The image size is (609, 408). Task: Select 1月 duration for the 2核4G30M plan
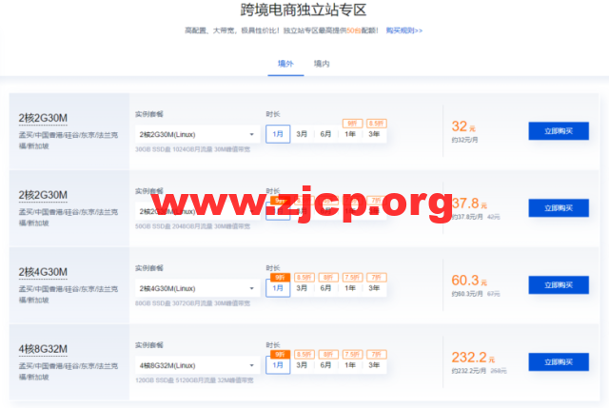point(278,288)
